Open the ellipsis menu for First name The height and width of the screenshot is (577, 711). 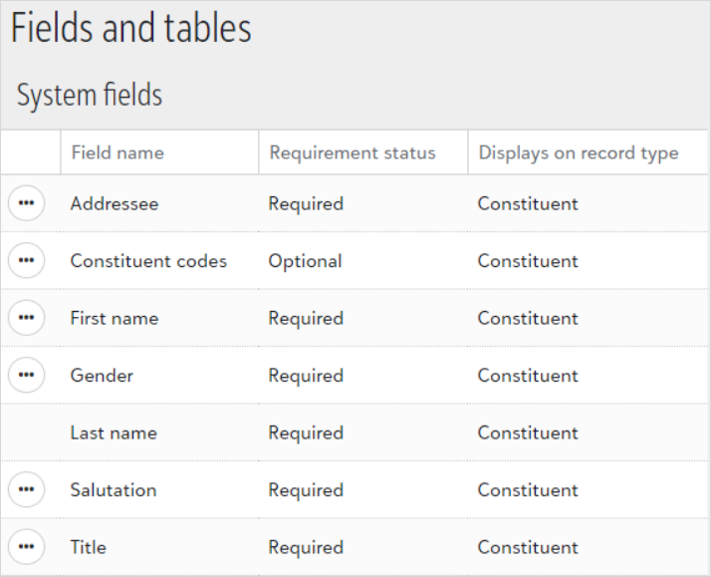26,318
